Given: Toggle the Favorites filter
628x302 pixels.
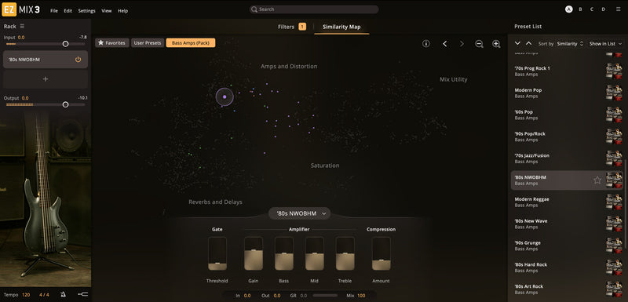Looking at the screenshot, I should [112, 43].
